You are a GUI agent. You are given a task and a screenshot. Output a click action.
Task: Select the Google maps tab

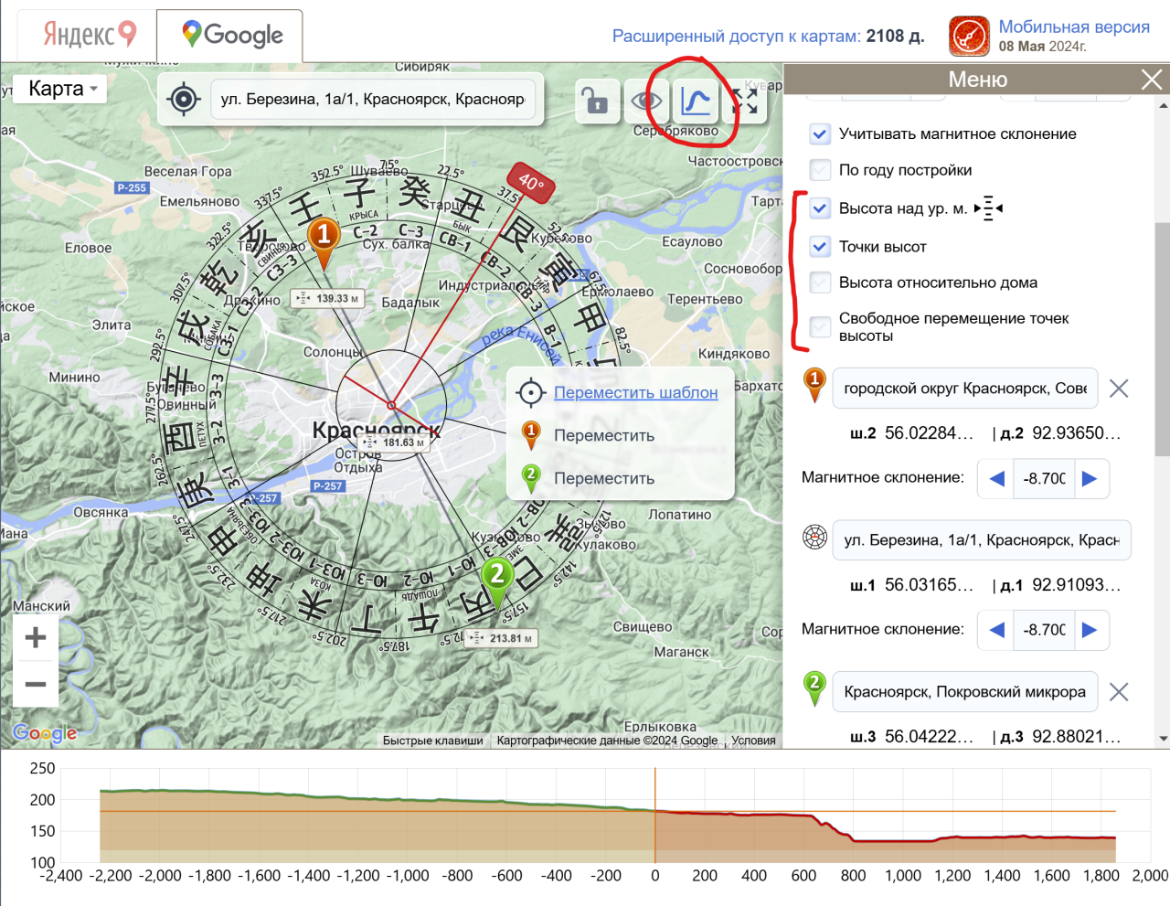[231, 36]
